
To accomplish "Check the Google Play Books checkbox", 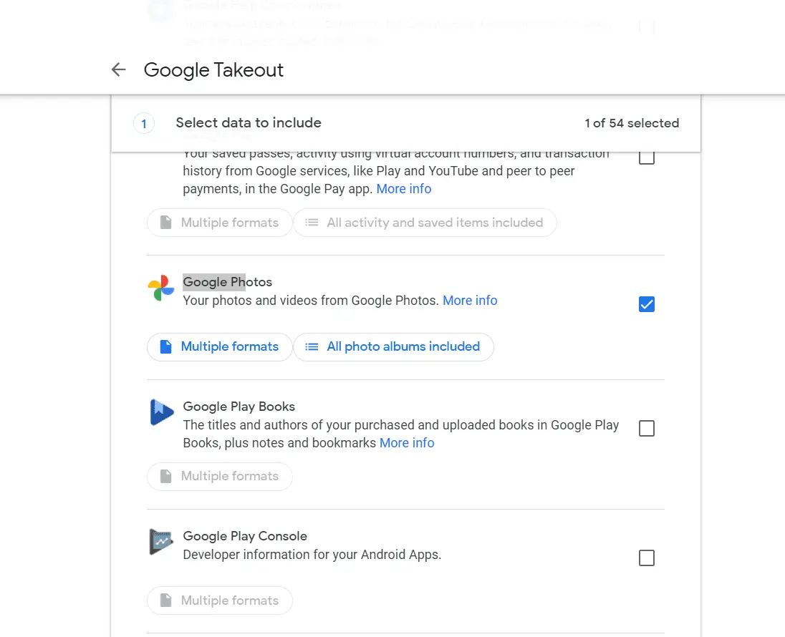I will (x=646, y=428).
